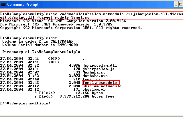
Task: Open the Command Prompt system menu icon
Action: pos(3,5)
